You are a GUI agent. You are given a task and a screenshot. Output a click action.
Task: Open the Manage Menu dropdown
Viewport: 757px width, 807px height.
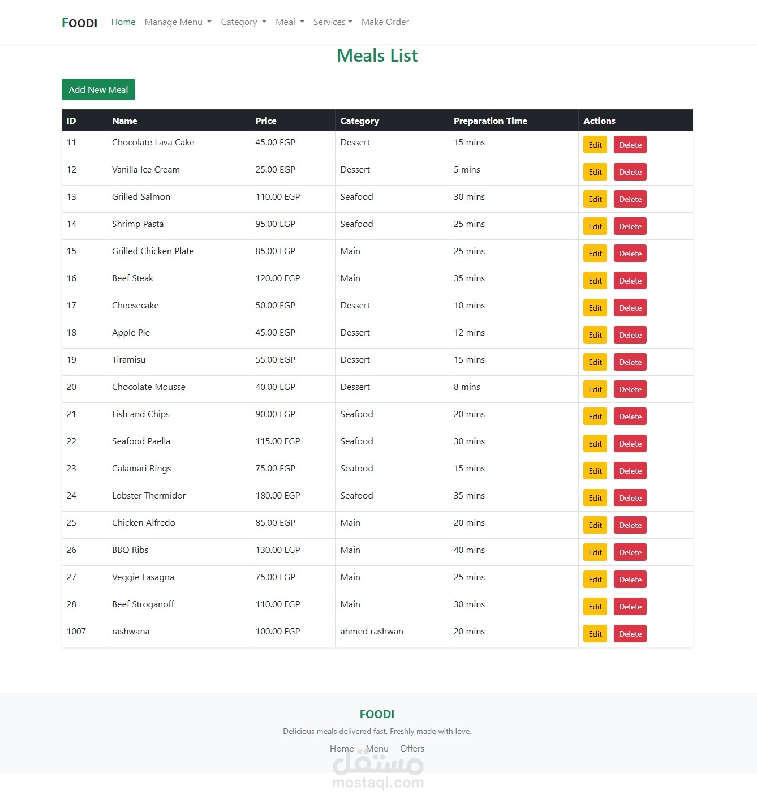point(178,22)
